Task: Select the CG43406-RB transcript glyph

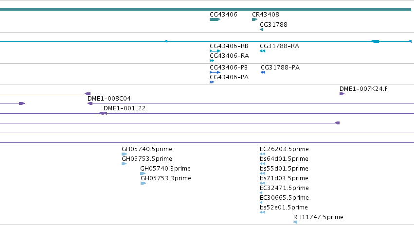Action: pos(215,51)
